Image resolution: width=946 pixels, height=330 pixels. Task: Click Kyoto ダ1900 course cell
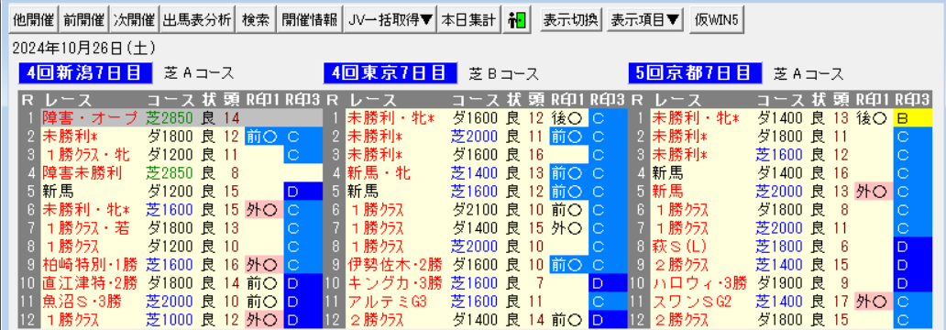[x=780, y=283]
